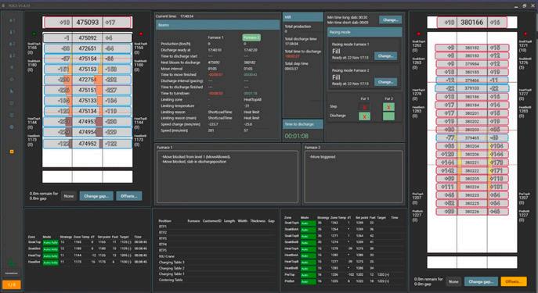The image size is (538, 293).
Task: Click the Auto mode button for PreTop
Action: click(308, 275)
